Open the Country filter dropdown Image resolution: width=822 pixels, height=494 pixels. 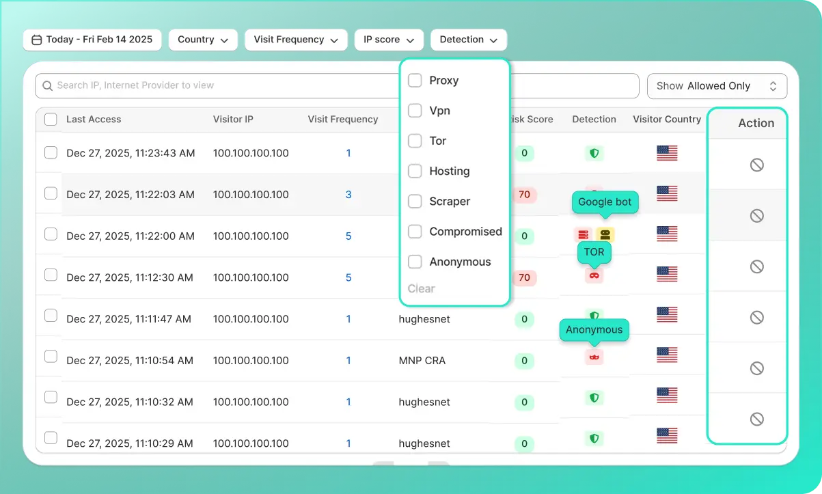click(203, 40)
